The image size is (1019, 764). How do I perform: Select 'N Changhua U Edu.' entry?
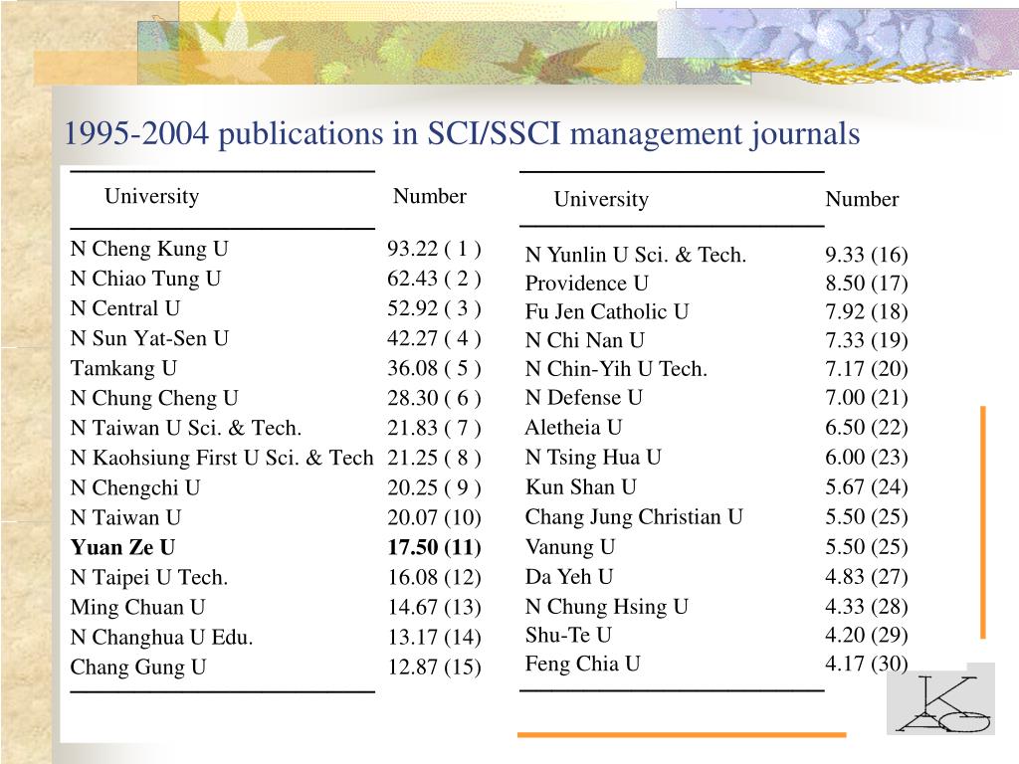tap(161, 638)
